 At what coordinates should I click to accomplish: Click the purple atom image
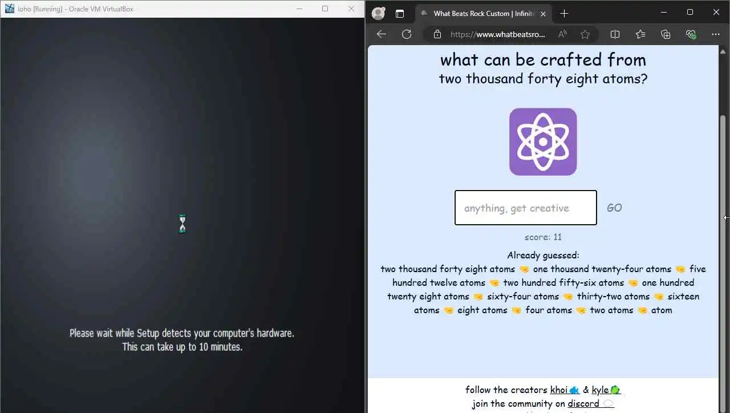click(x=543, y=141)
